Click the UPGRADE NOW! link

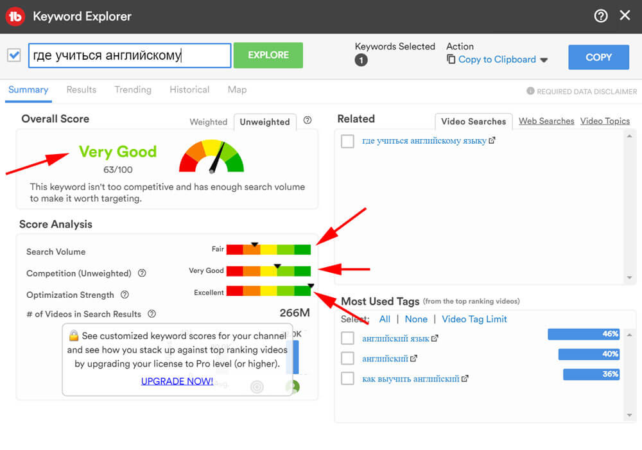177,381
